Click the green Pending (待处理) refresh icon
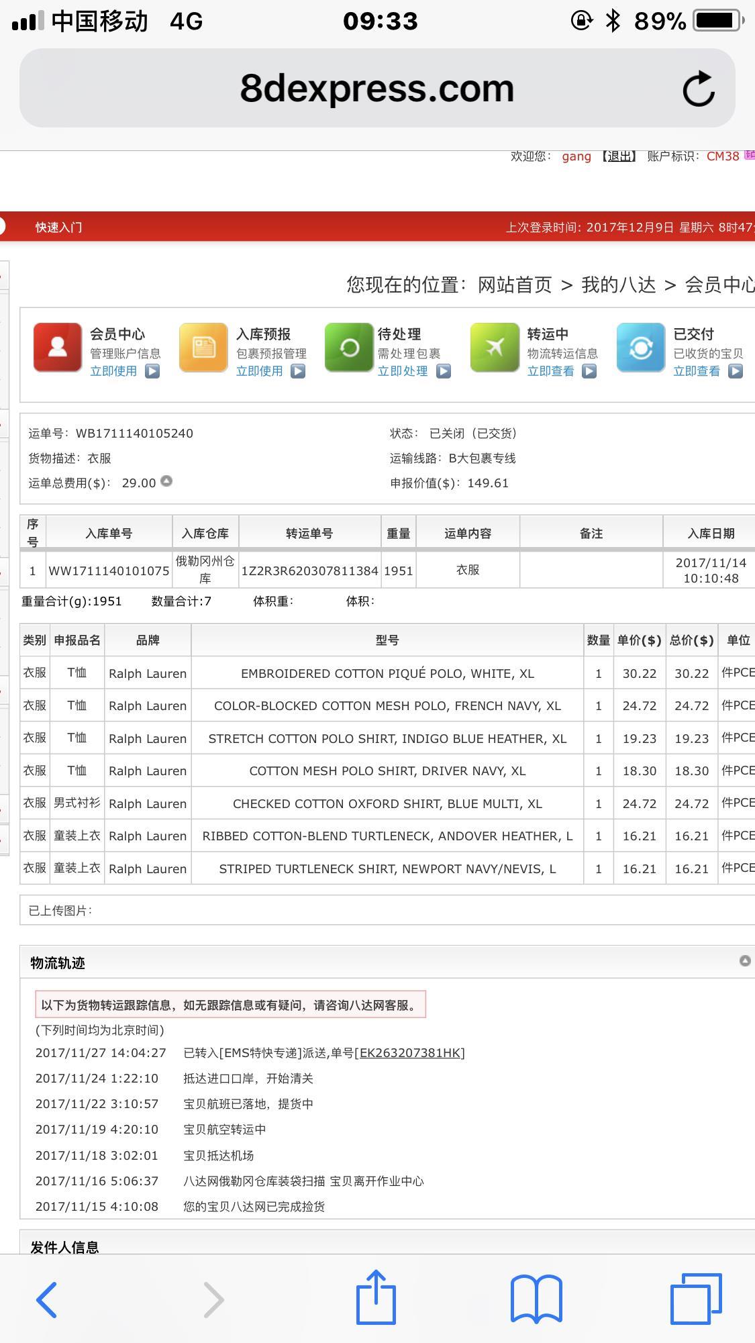Screen dimensions: 755x1343 (x=349, y=347)
